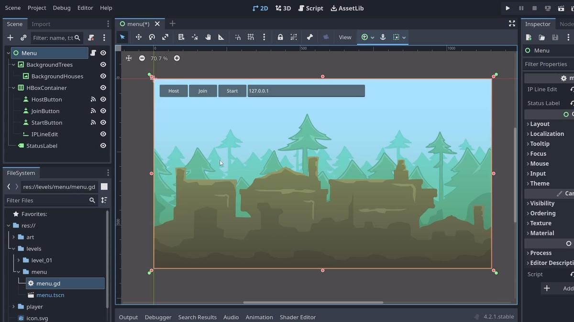Toggle visibility of the StatusLabel node

click(103, 145)
